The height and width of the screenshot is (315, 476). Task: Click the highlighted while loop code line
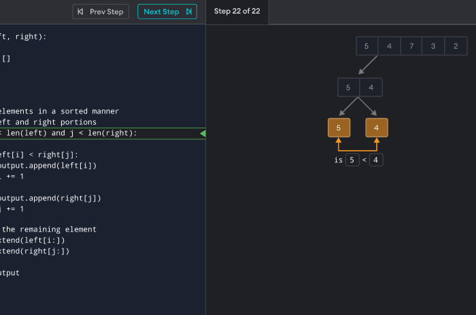point(68,133)
